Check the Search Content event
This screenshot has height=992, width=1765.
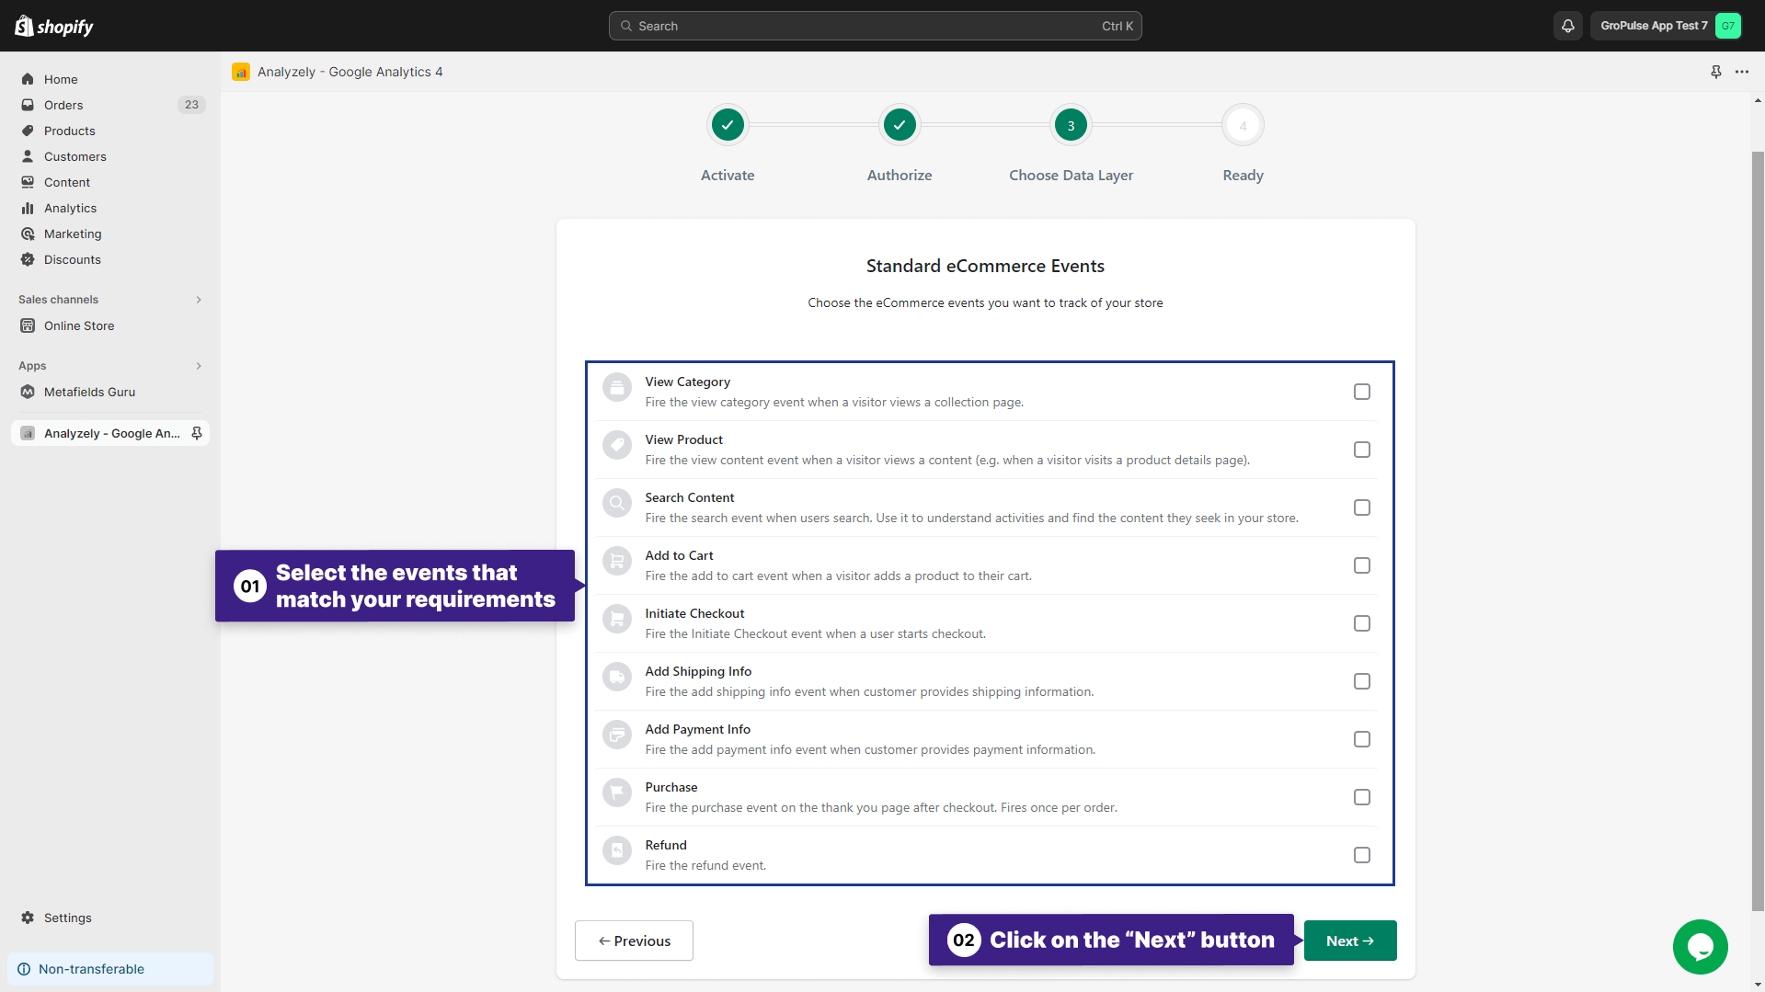pos(1362,507)
